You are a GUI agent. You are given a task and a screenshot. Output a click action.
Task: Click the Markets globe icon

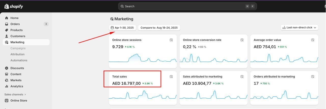7,80
